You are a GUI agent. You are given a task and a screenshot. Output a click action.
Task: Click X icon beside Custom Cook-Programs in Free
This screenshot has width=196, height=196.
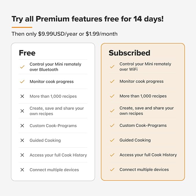coord(22,126)
